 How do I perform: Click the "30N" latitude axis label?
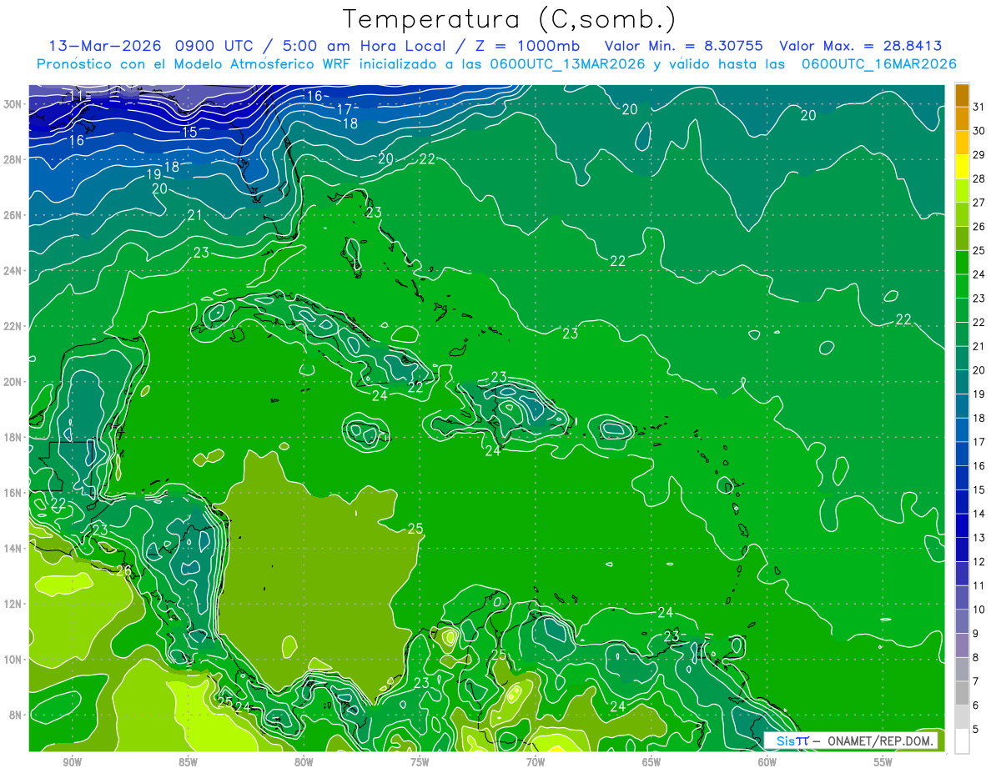click(13, 104)
